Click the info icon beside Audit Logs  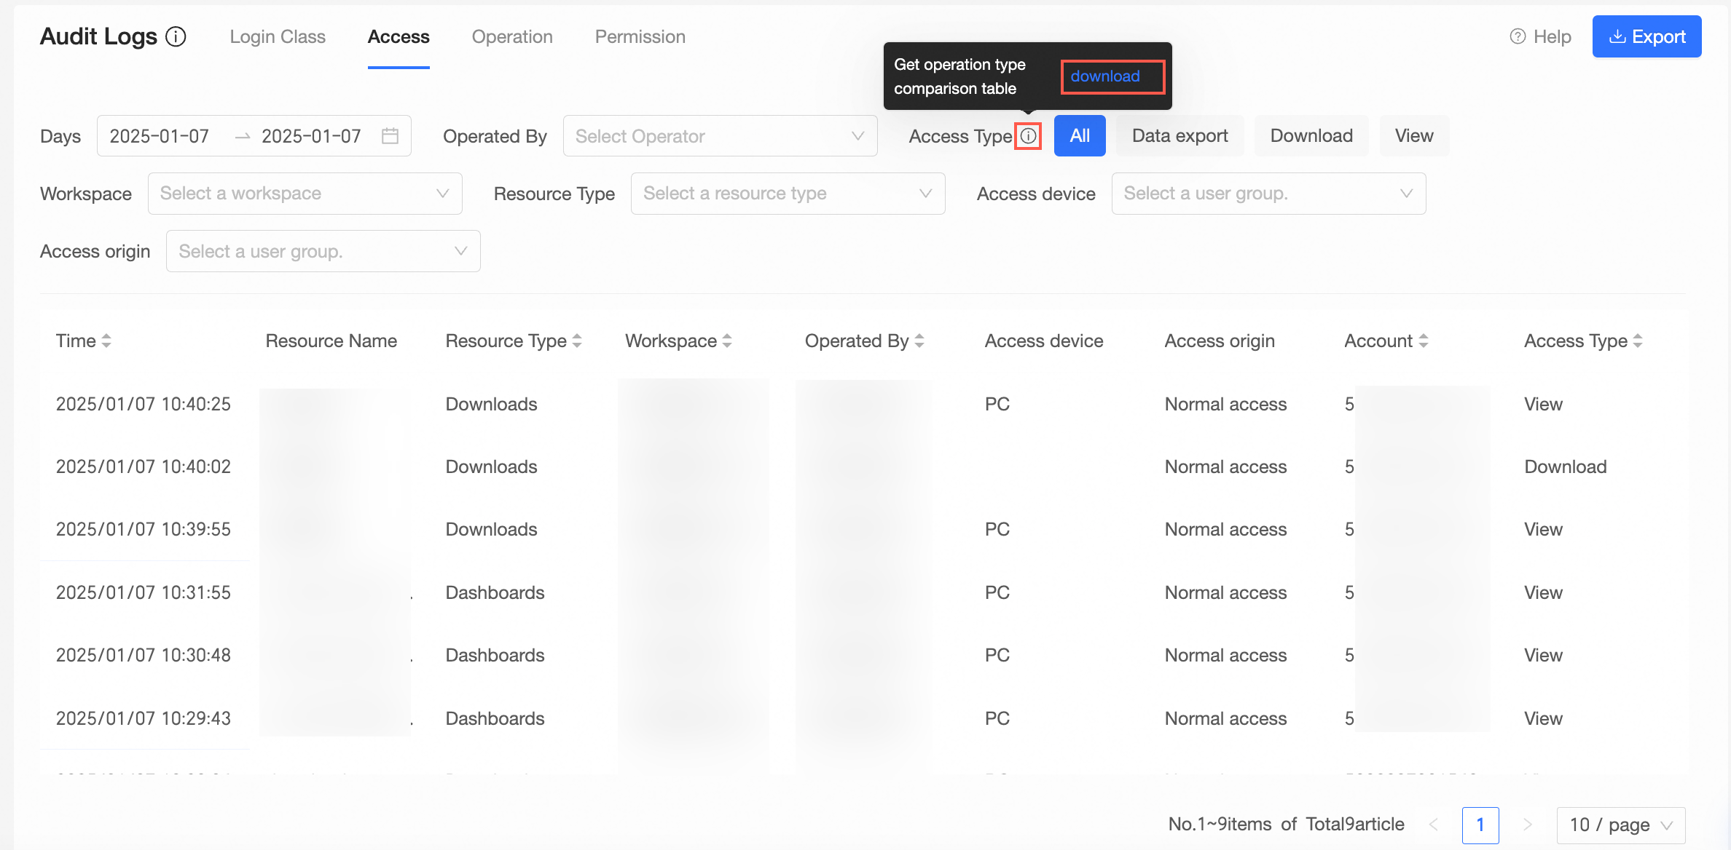click(176, 36)
